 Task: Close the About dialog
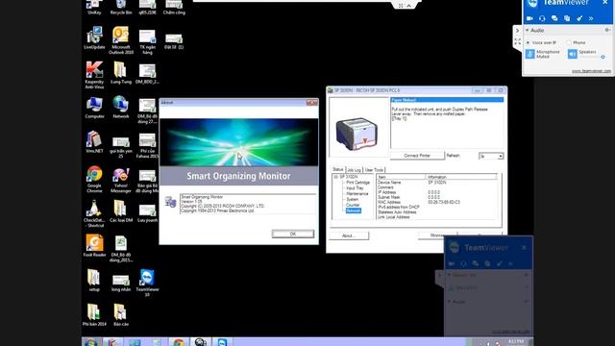pos(312,103)
